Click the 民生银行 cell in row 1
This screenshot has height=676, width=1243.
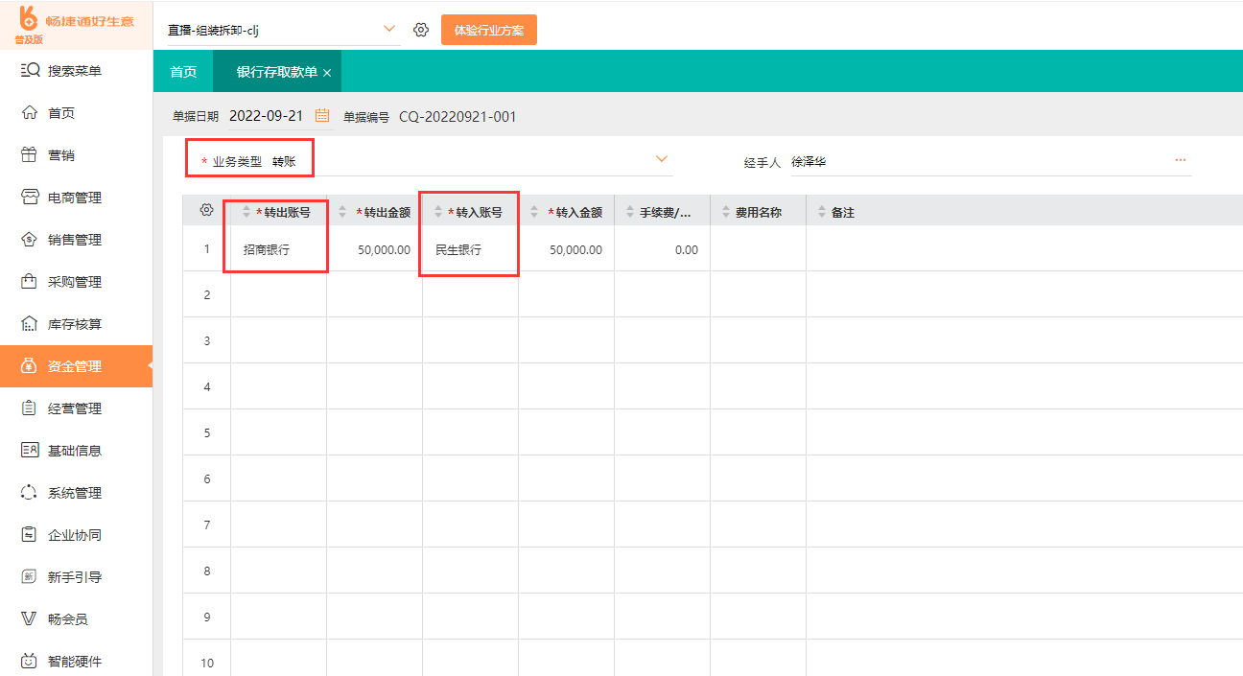(469, 249)
